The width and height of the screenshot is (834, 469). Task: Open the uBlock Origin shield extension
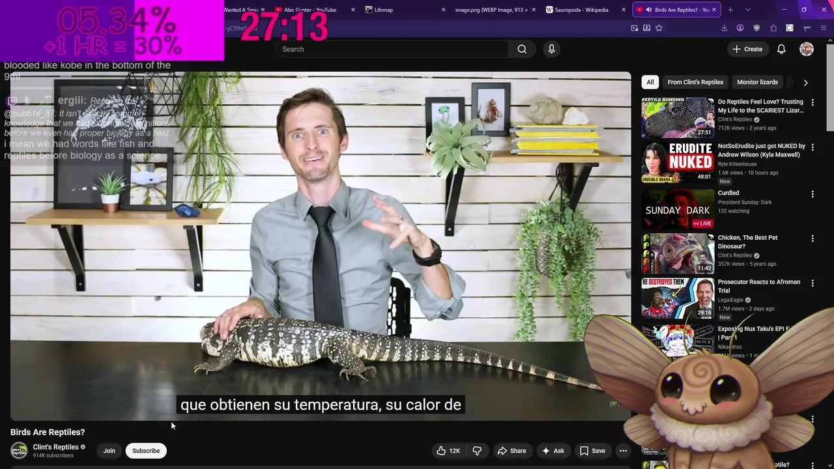[756, 28]
